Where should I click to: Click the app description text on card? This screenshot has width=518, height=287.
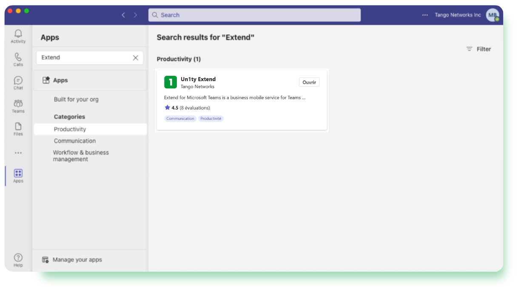click(235, 98)
